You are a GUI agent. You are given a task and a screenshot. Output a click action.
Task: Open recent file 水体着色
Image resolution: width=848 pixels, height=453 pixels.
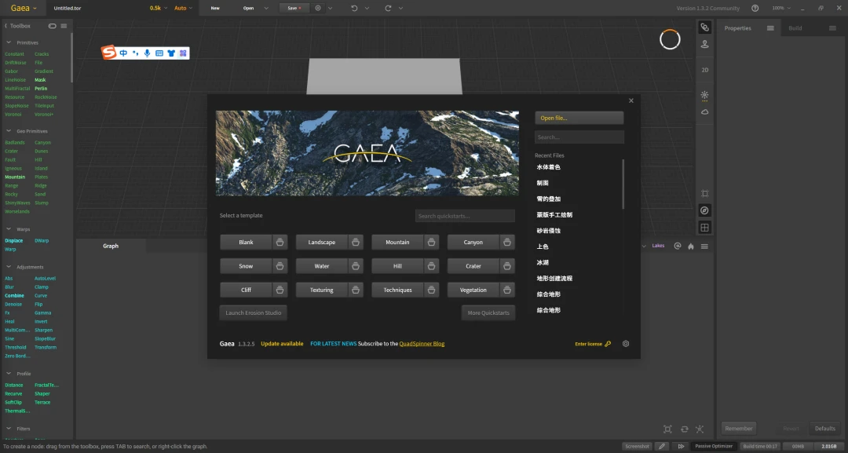click(548, 167)
